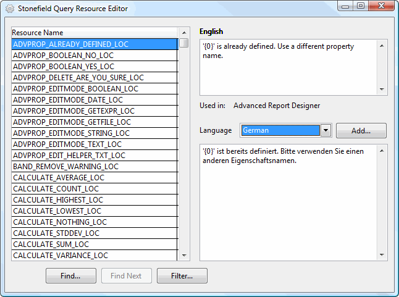This screenshot has width=399, height=297.
Task: Select CALCULATE_VARIANCE_LOC resource row
Action: [x=61, y=256]
